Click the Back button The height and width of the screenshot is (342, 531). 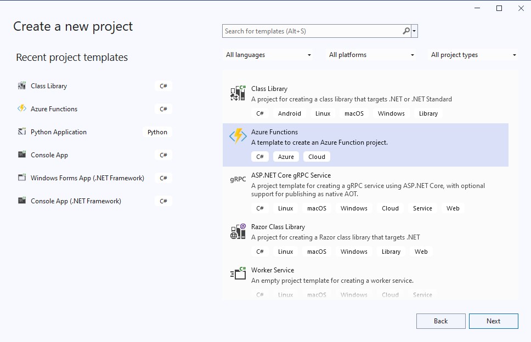point(440,321)
